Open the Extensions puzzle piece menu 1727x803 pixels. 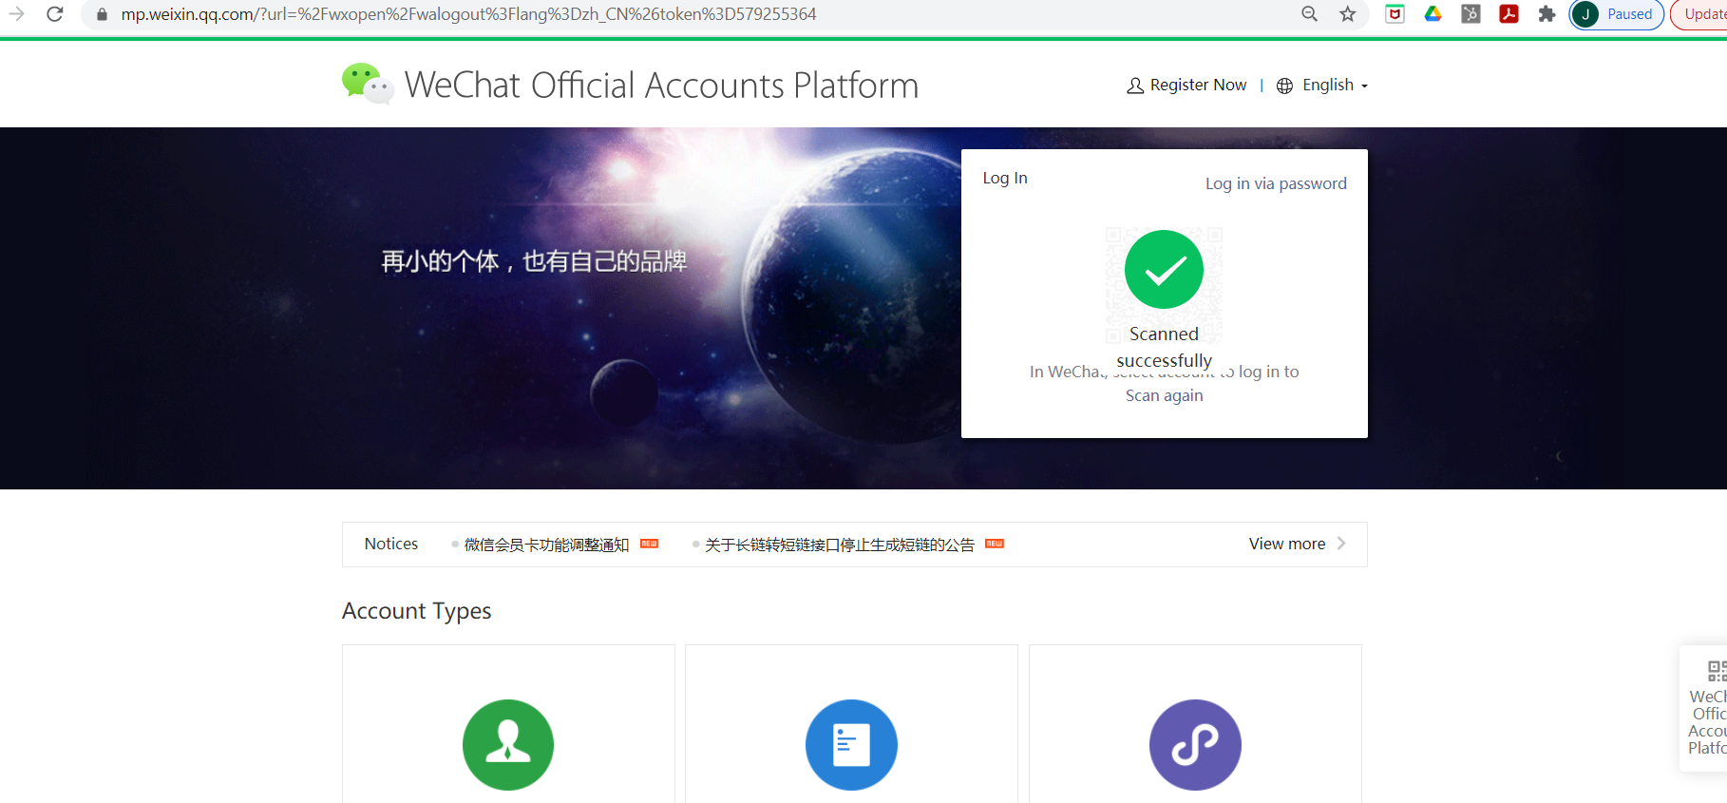pyautogui.click(x=1547, y=14)
